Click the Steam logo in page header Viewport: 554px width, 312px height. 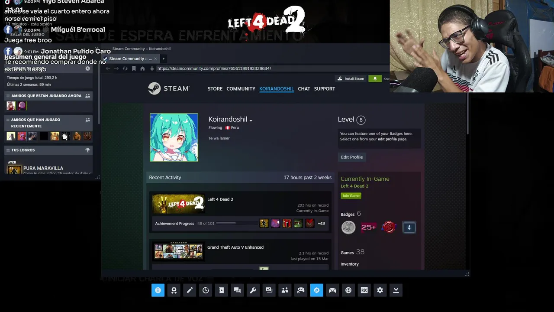coord(169,88)
